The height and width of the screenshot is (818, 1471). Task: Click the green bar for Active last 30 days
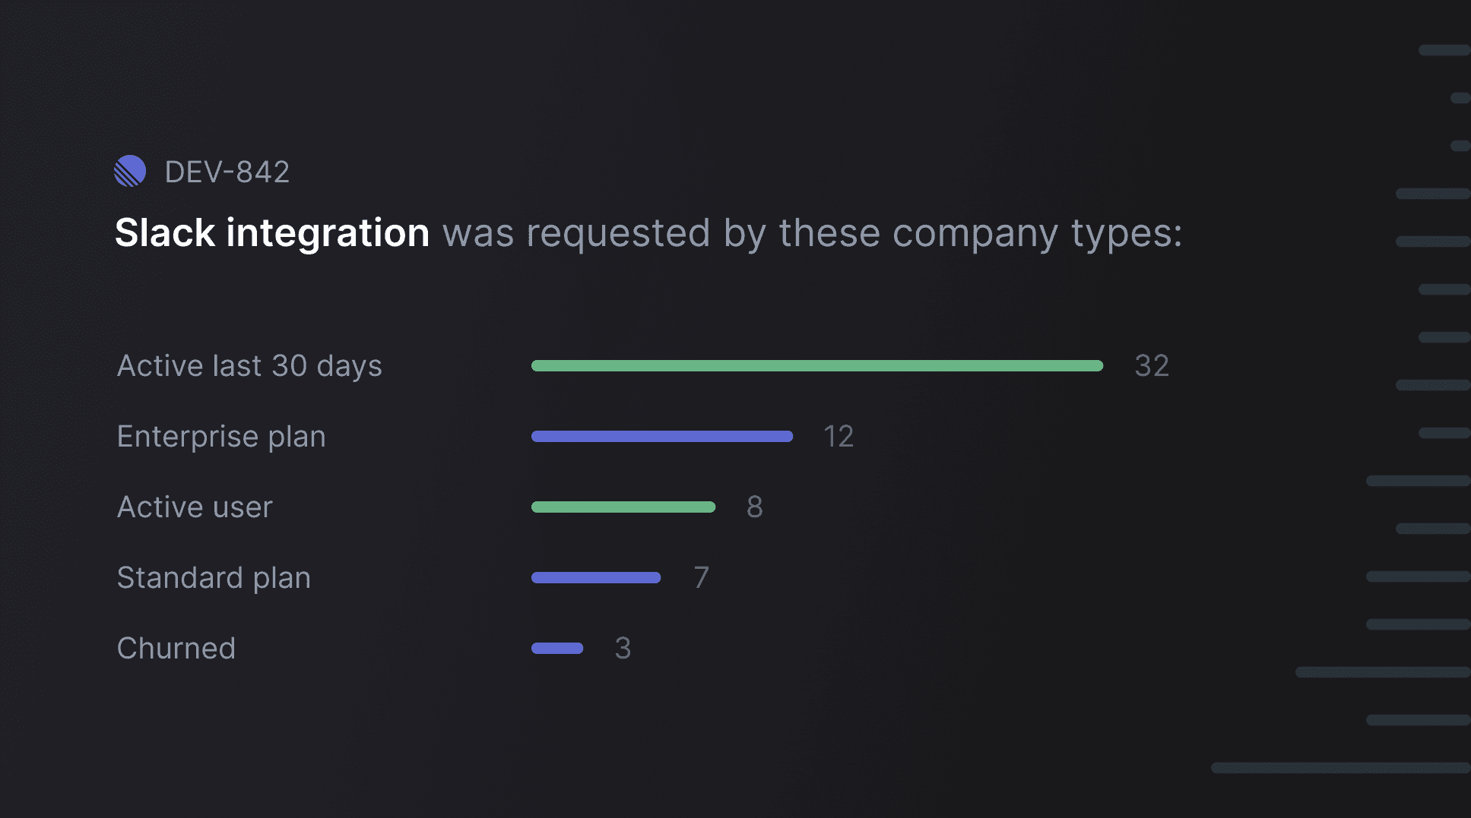click(x=816, y=366)
